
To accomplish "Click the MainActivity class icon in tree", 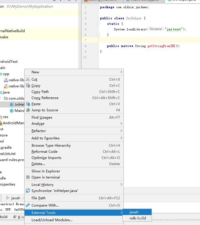I will click(12, 111).
